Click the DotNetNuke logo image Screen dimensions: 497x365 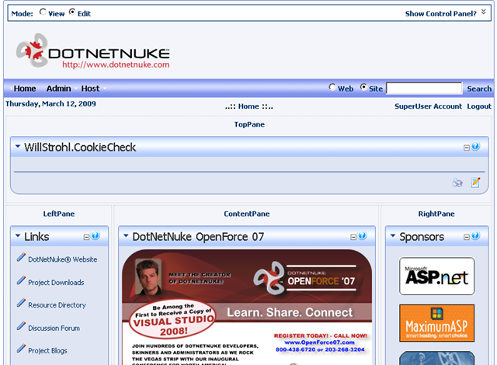pyautogui.click(x=93, y=51)
